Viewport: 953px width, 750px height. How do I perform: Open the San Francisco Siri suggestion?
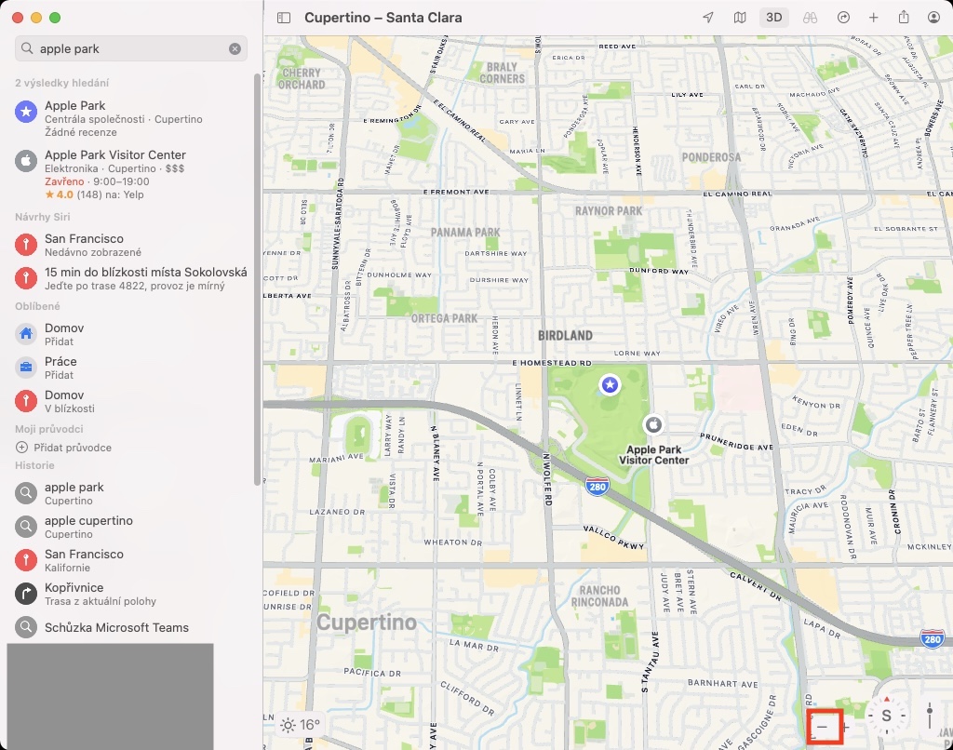130,245
